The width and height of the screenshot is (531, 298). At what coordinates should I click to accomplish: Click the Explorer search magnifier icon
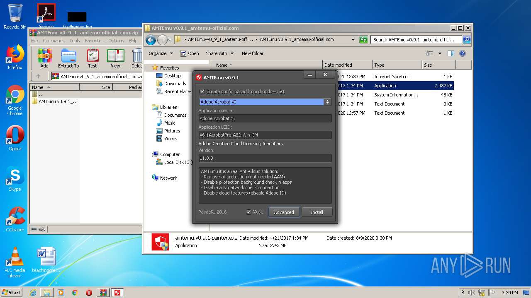(467, 40)
